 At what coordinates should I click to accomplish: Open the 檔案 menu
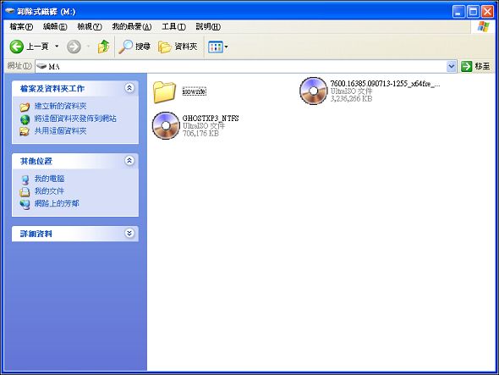tap(21, 27)
